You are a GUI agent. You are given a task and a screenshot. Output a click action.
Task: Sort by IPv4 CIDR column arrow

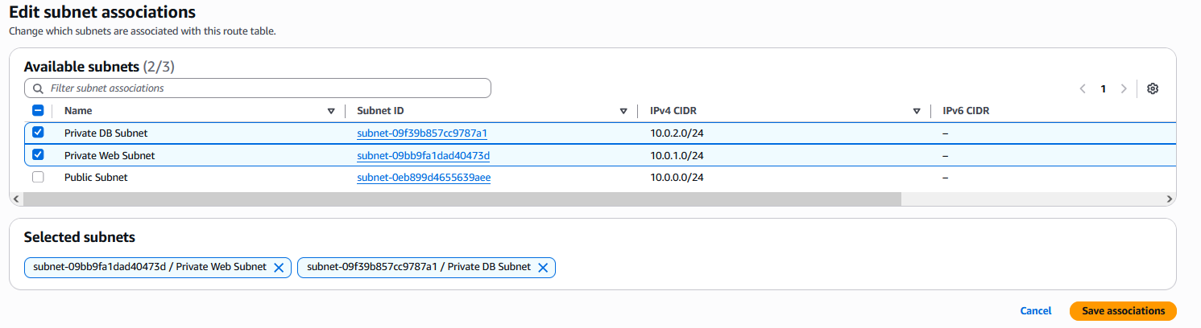pyautogui.click(x=917, y=111)
